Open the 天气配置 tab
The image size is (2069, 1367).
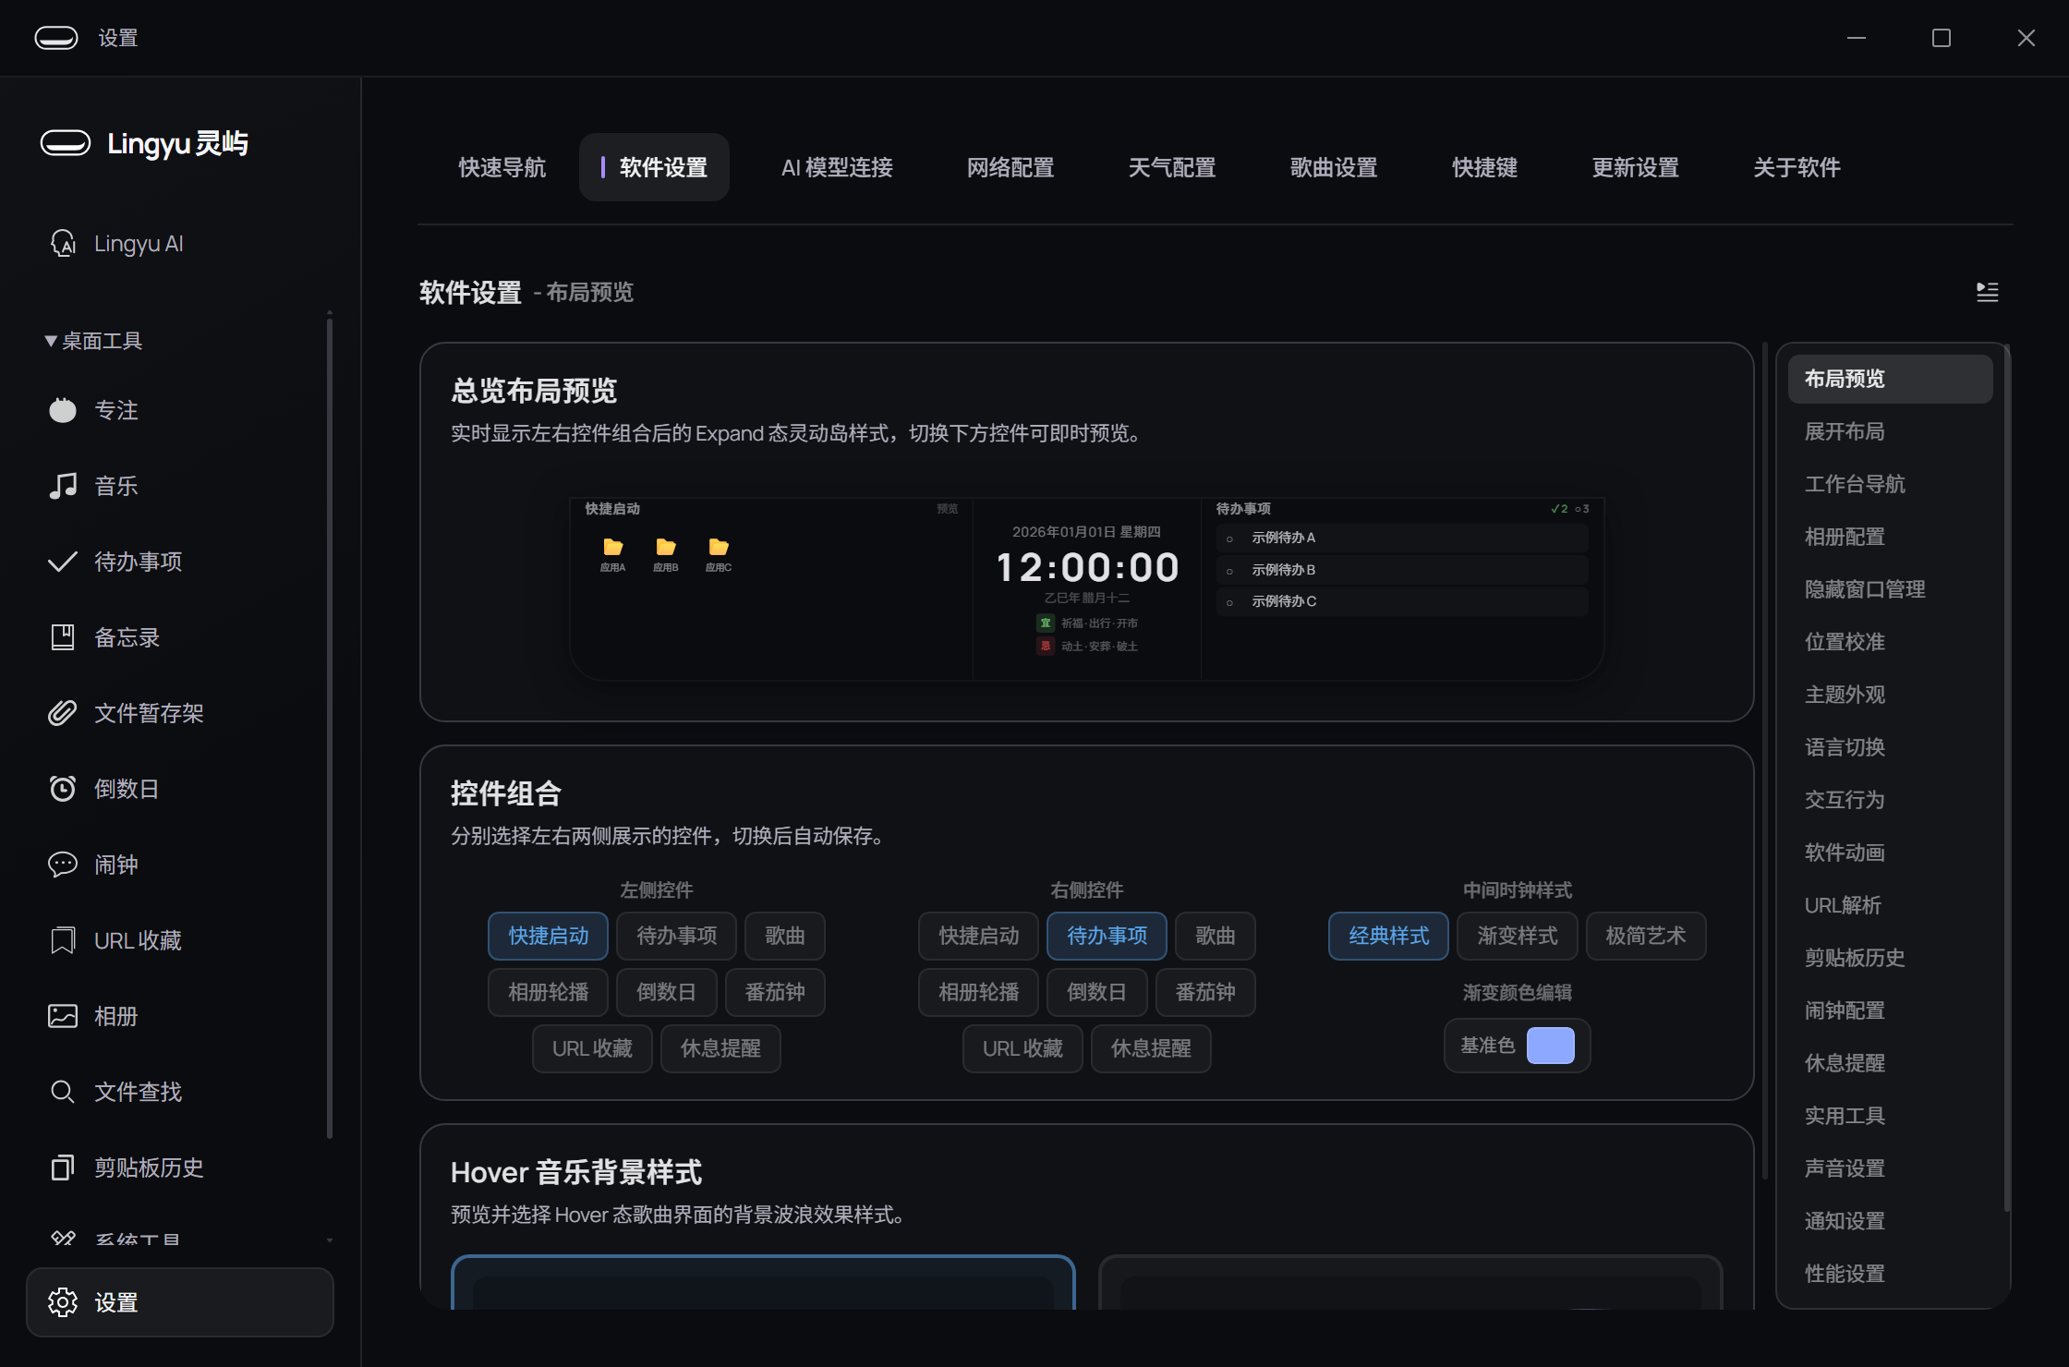[1171, 167]
